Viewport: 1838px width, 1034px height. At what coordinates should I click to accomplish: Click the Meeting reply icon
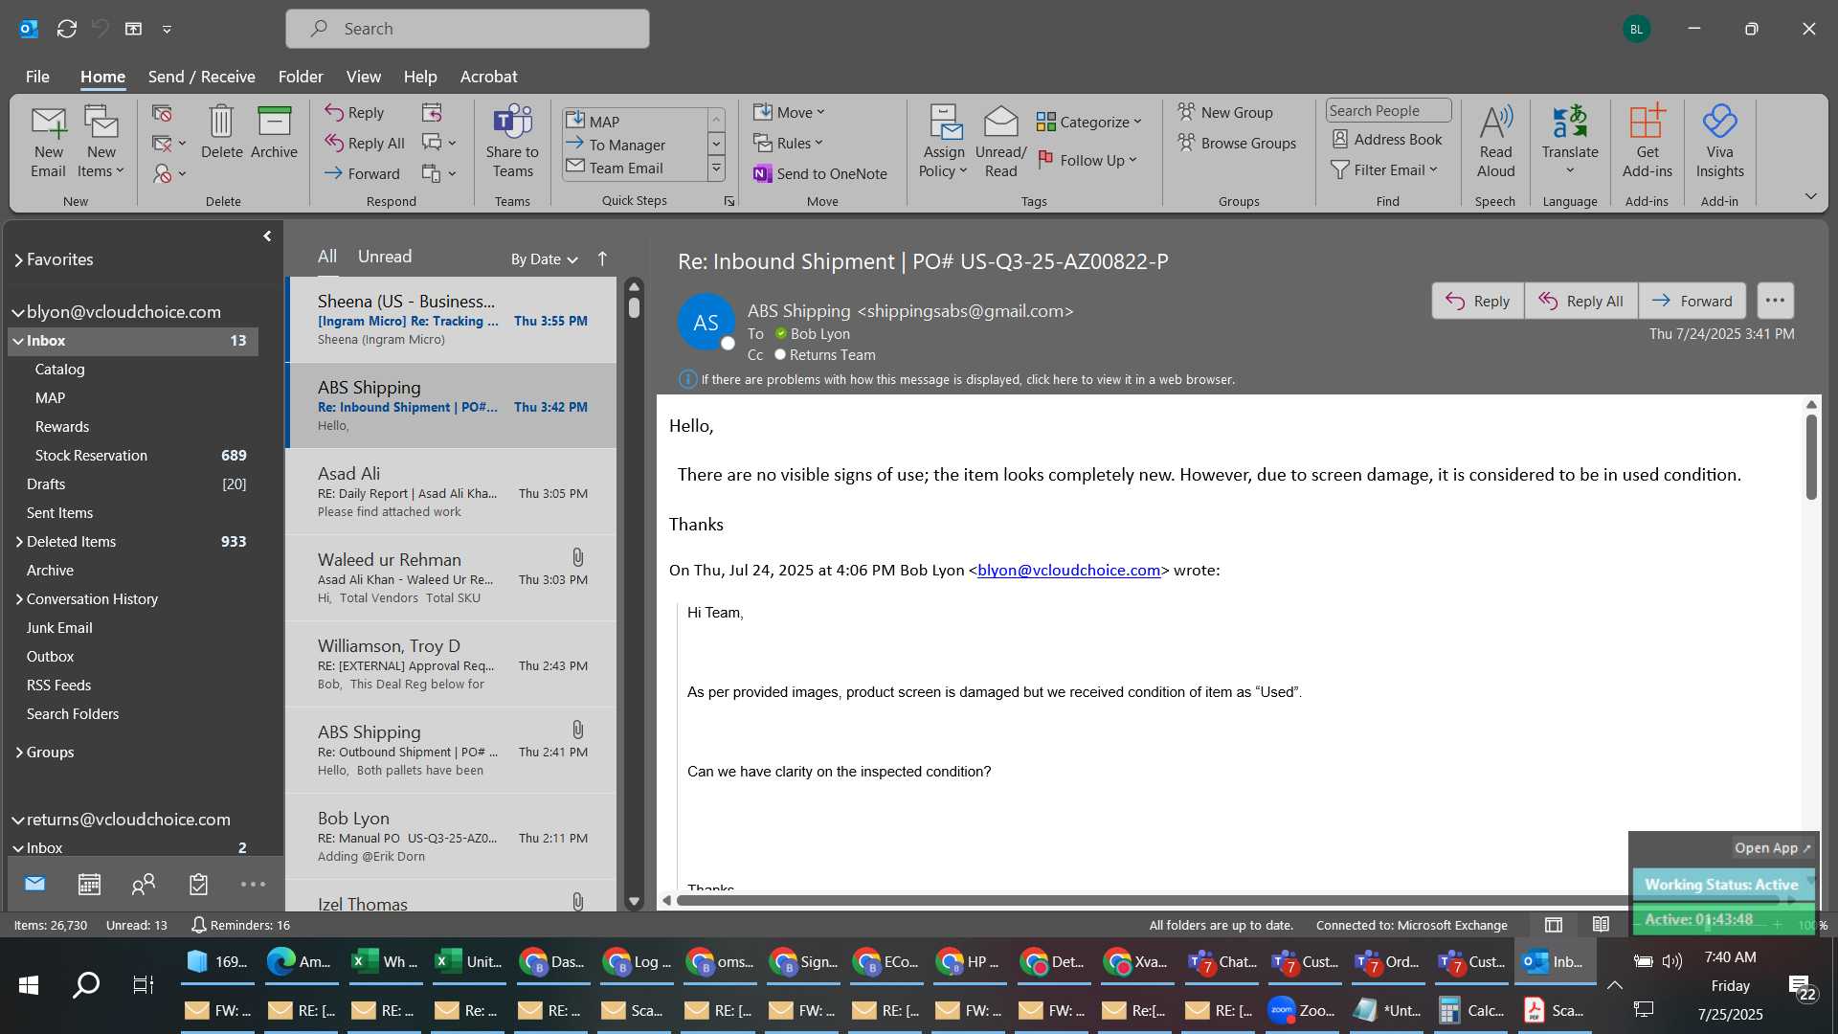click(x=432, y=113)
